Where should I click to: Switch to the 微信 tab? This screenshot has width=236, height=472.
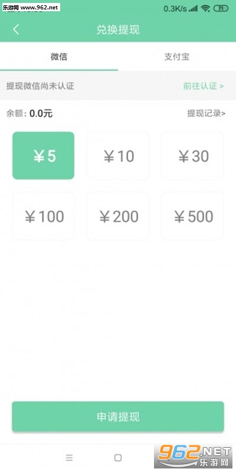coord(59,56)
